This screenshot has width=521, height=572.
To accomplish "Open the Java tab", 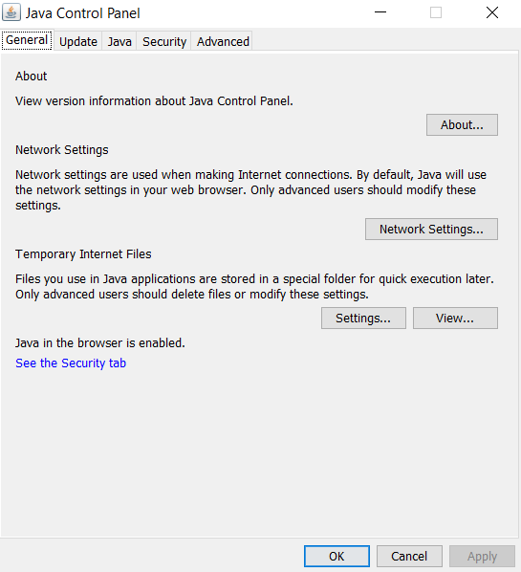I will point(119,41).
